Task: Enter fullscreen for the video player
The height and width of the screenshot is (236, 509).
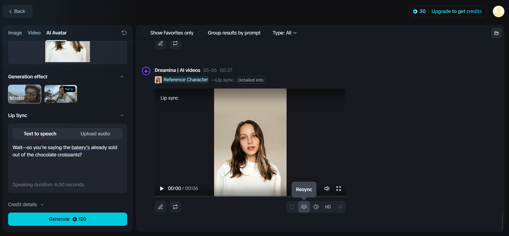Action: click(339, 189)
